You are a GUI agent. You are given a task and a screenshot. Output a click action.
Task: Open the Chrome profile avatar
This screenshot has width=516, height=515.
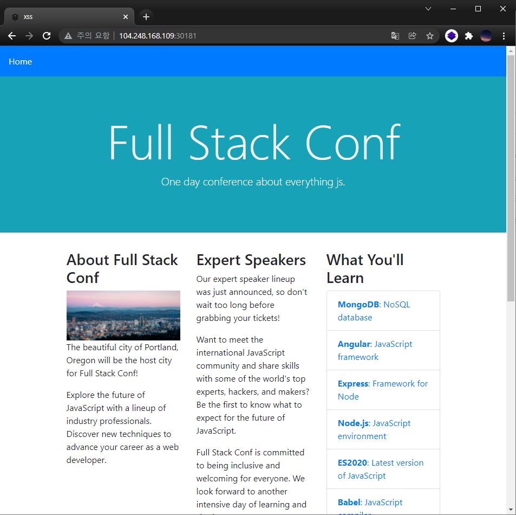pyautogui.click(x=486, y=36)
